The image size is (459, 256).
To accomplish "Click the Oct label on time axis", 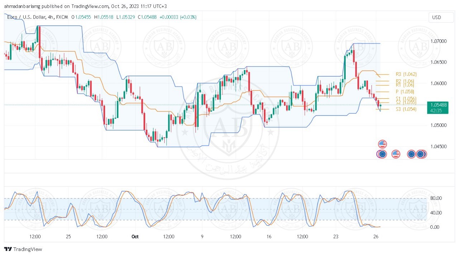I will coord(135,237).
